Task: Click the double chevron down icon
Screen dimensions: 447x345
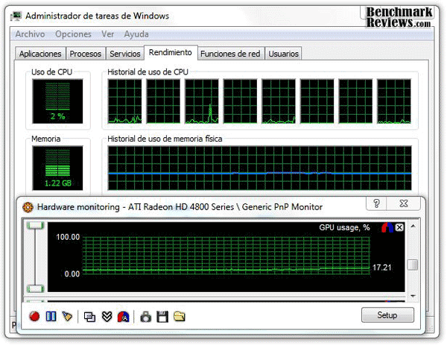Action: [x=107, y=317]
